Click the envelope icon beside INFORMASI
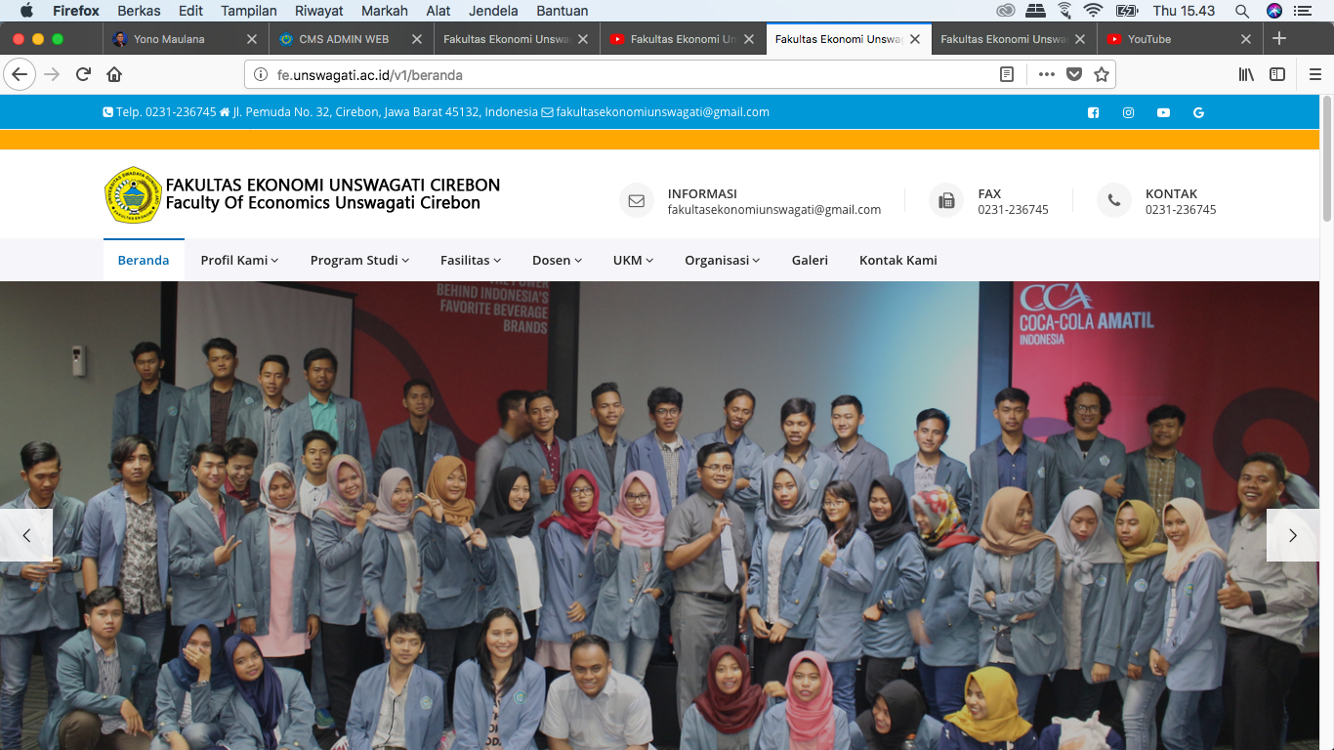Screen dimensions: 1334x750 pyautogui.click(x=637, y=200)
